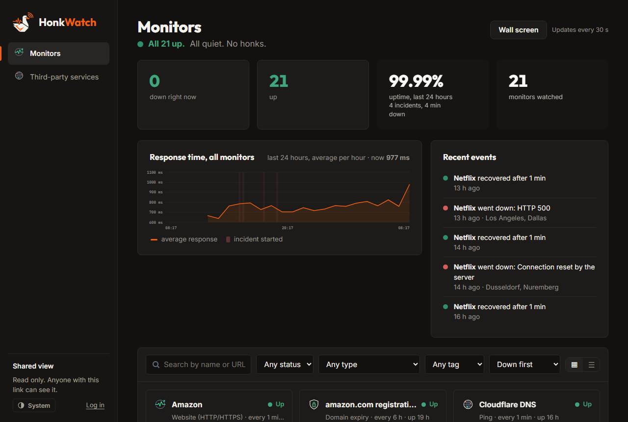The image size is (628, 422).
Task: Click the Monitors pulse icon in sidebar
Action: click(19, 52)
